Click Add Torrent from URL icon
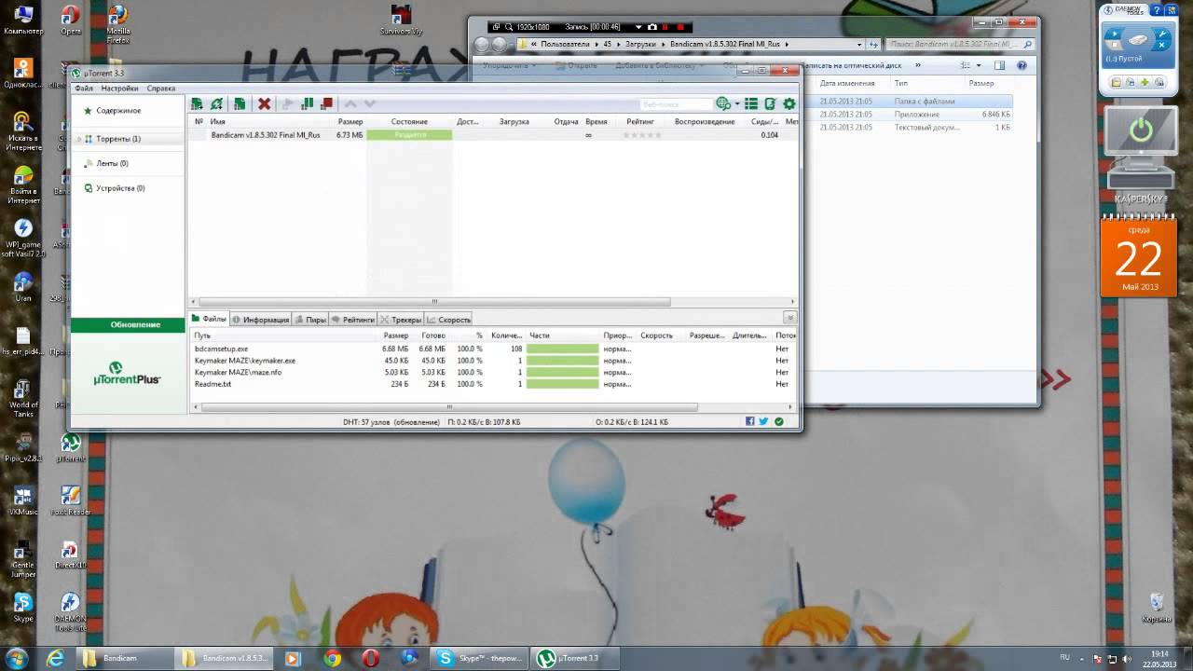 (216, 103)
